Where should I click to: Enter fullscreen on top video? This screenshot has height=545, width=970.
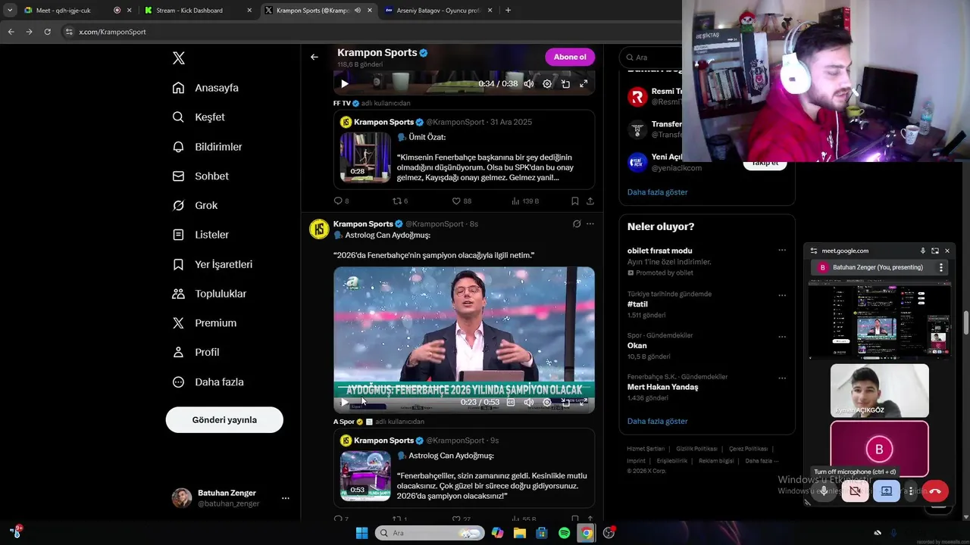[584, 84]
